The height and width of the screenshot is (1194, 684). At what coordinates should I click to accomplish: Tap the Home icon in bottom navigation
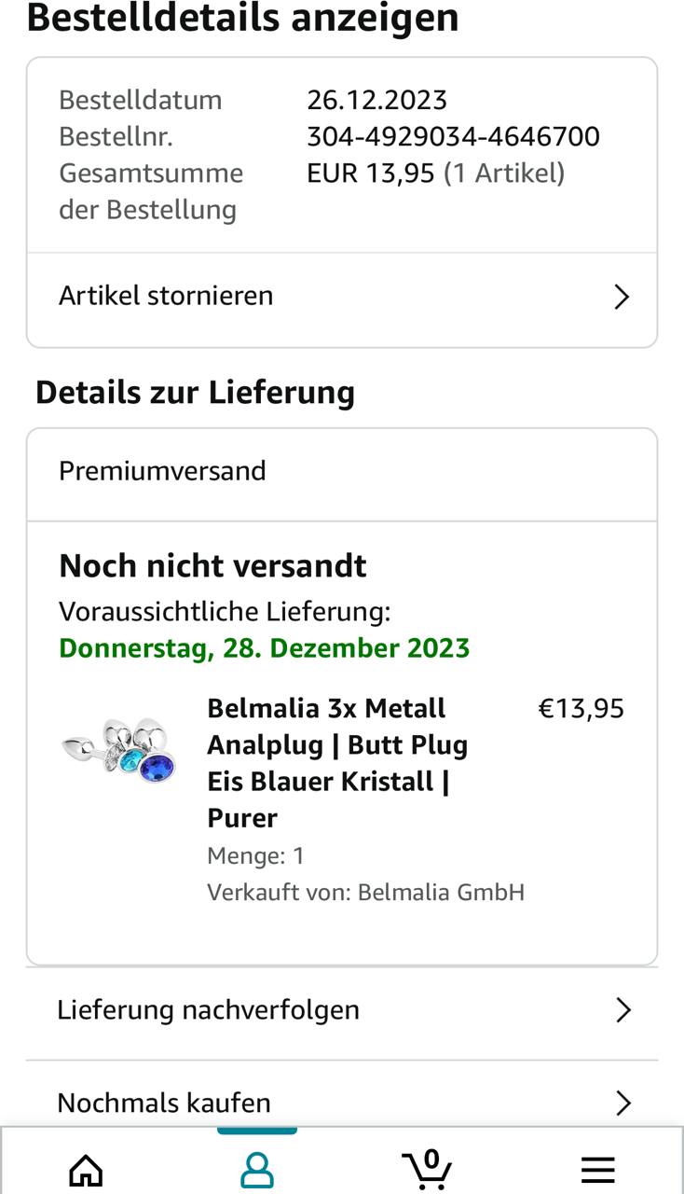point(86,1168)
